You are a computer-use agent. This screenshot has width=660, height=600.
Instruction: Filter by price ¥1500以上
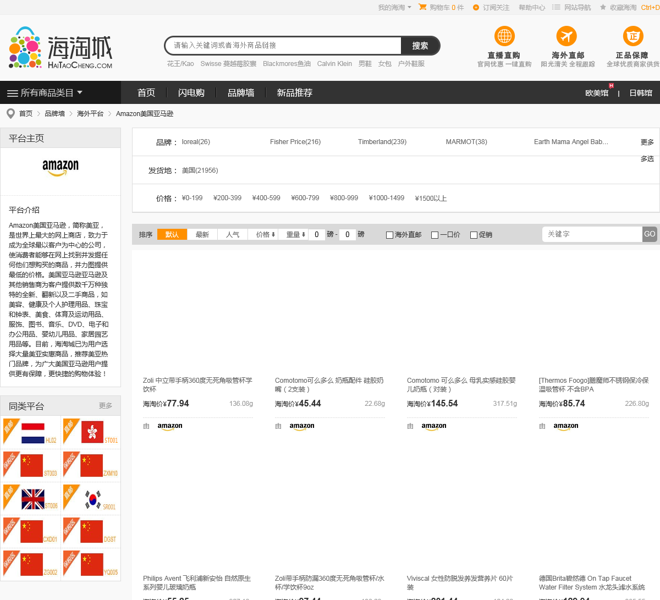point(431,199)
